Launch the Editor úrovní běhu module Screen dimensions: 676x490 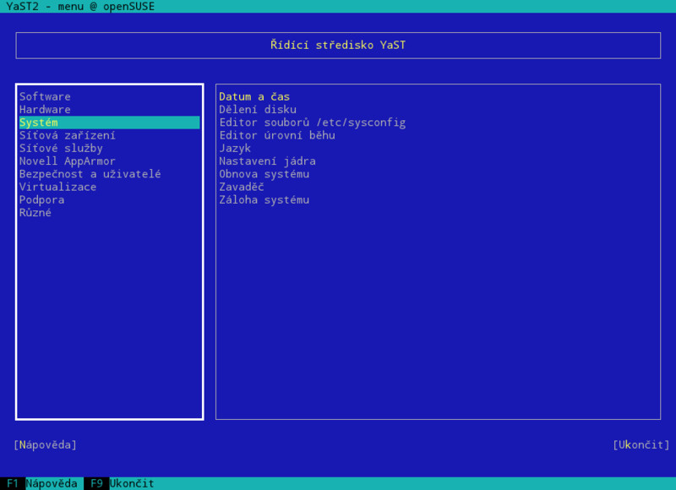277,135
